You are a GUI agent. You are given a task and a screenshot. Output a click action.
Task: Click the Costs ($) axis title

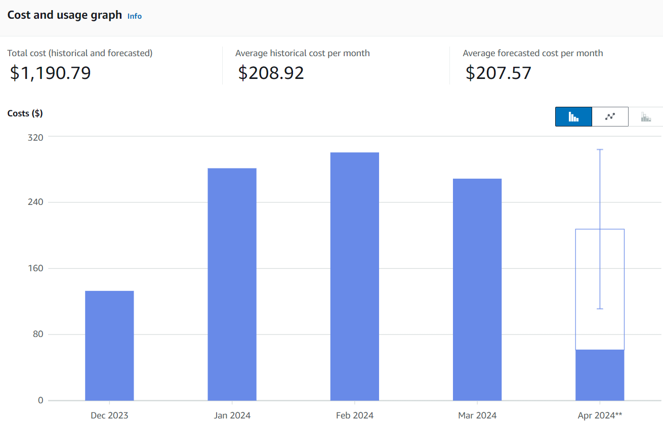click(x=25, y=113)
